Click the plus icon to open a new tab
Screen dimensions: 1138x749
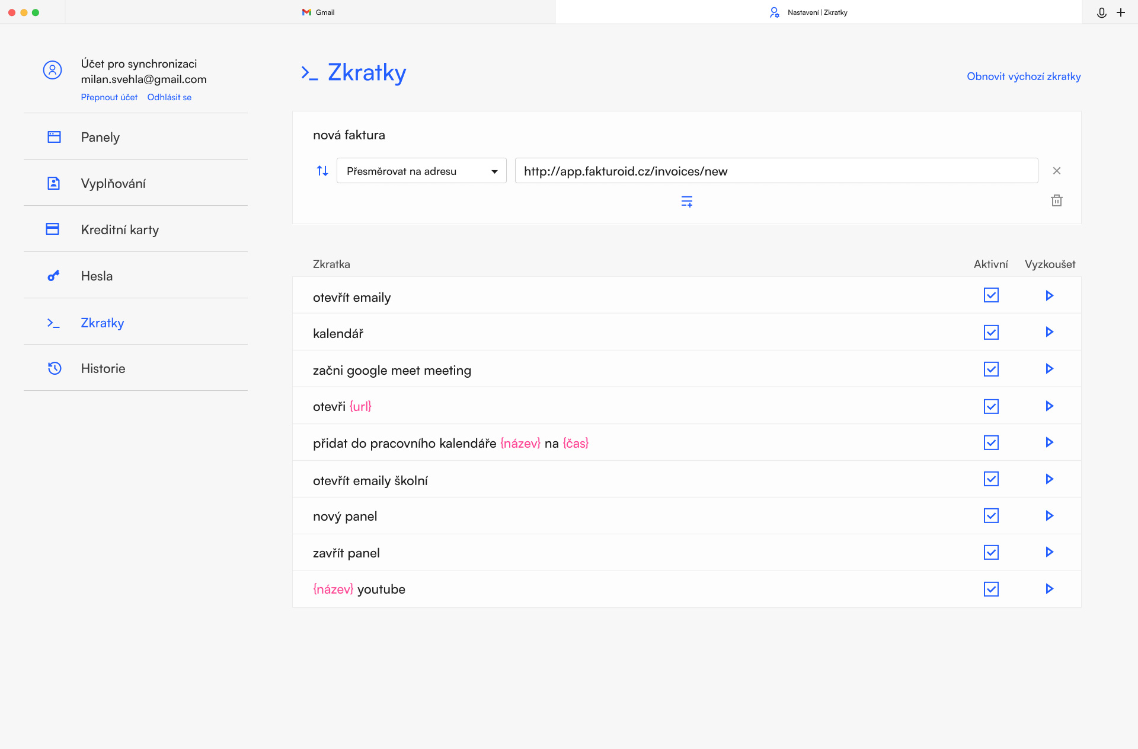pyautogui.click(x=1121, y=12)
